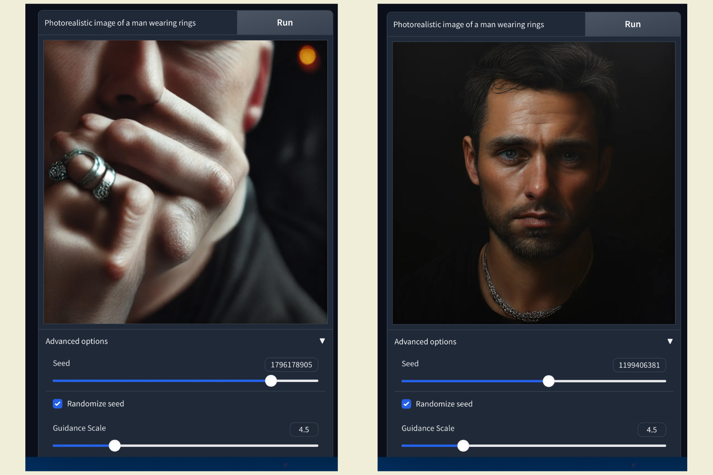
Task: Click generated image of hand with rings
Action: [185, 182]
